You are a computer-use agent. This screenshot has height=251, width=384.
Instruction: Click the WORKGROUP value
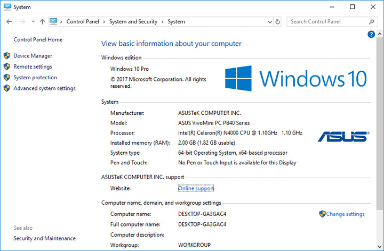(x=194, y=245)
